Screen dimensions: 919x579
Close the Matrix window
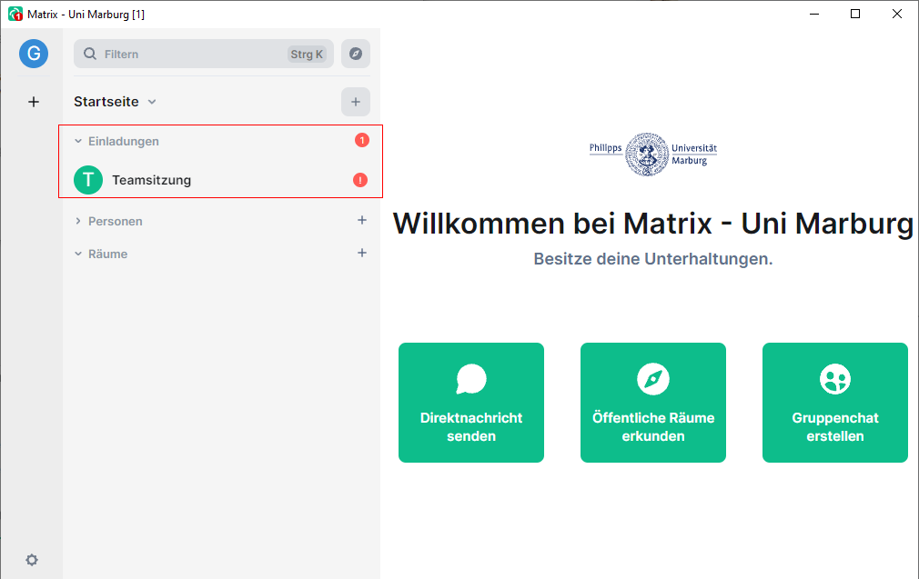point(897,14)
